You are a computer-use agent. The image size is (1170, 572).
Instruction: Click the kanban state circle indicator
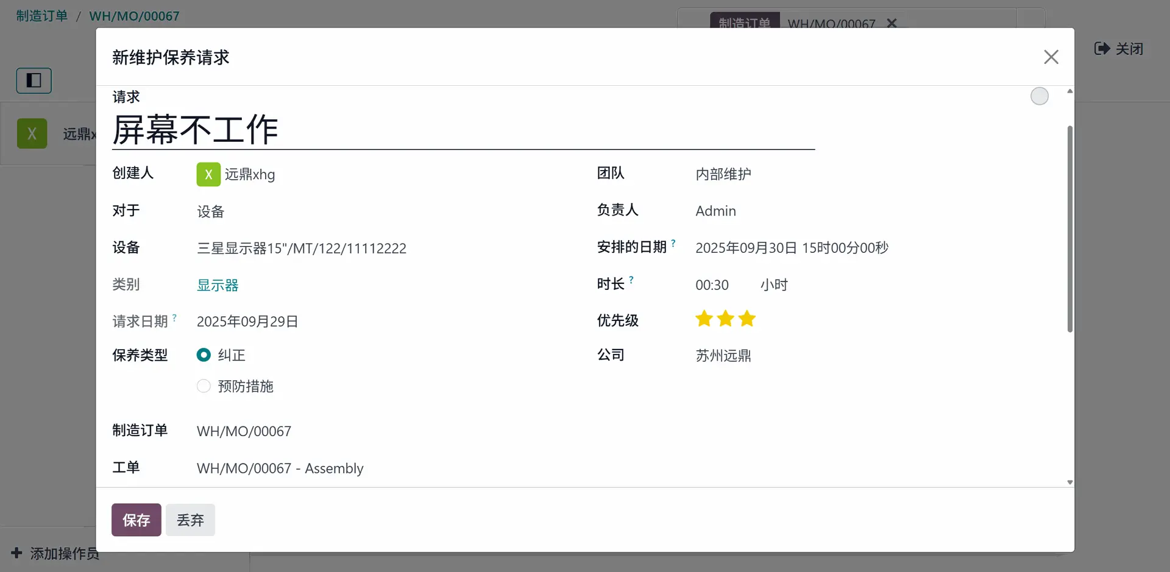1039,96
